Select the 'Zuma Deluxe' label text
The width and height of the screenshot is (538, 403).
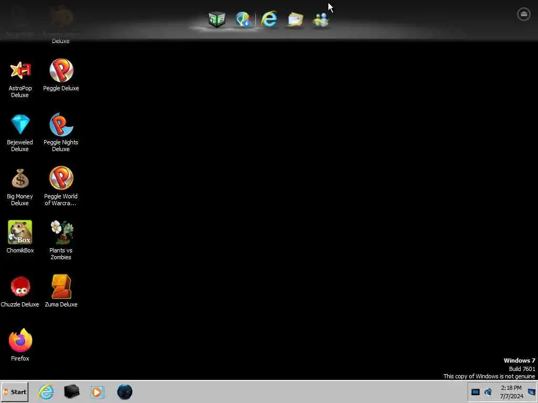61,305
